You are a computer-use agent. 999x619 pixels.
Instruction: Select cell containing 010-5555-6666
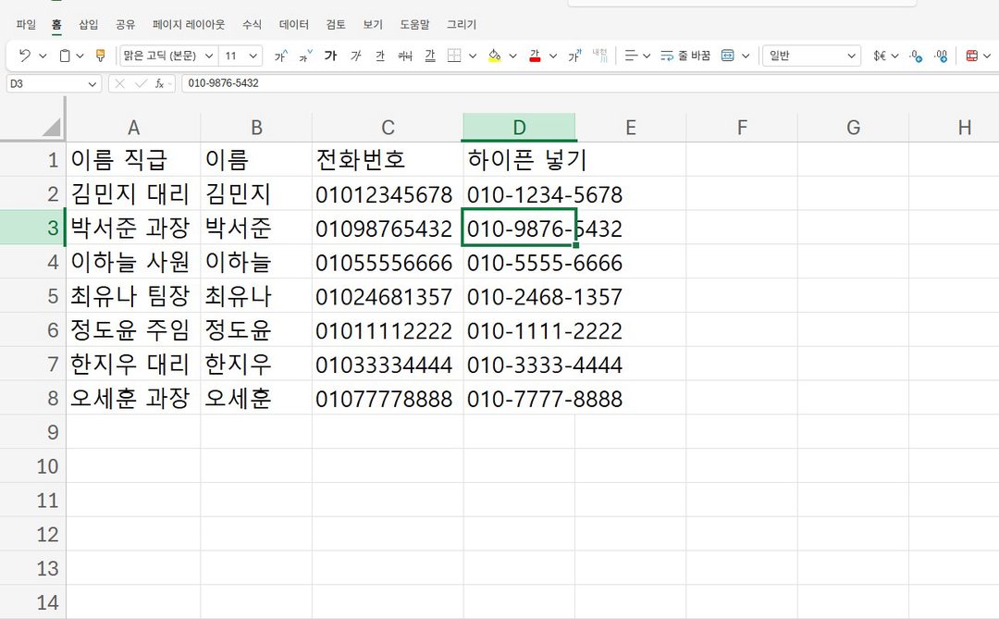point(519,262)
